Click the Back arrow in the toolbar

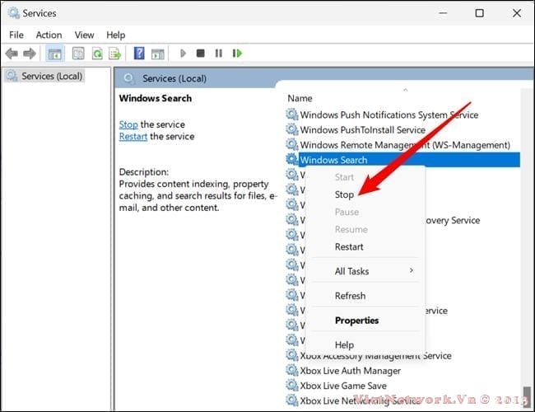(12, 54)
